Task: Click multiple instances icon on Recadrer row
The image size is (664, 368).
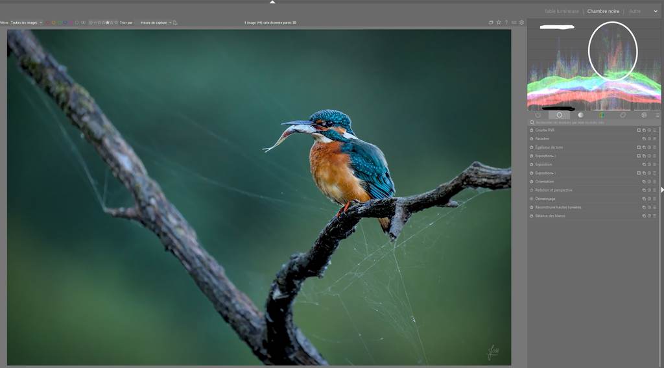Action: click(644, 139)
